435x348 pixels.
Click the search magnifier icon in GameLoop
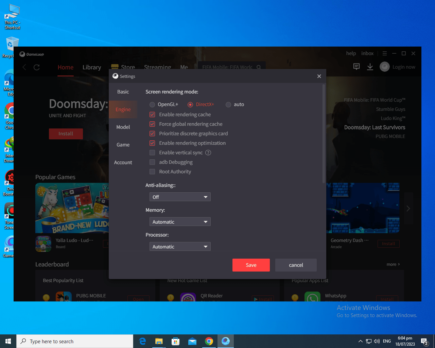259,67
